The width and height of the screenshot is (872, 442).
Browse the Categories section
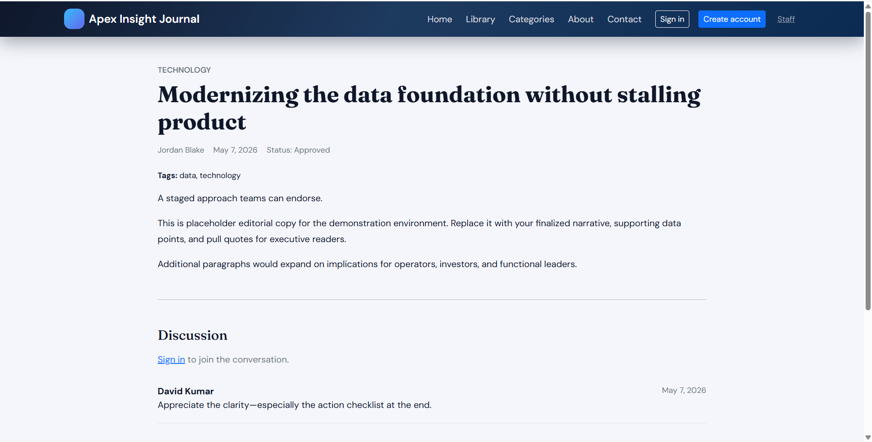(x=531, y=19)
